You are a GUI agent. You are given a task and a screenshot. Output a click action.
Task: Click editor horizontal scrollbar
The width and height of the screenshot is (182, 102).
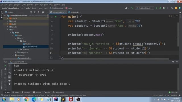pos(115,59)
